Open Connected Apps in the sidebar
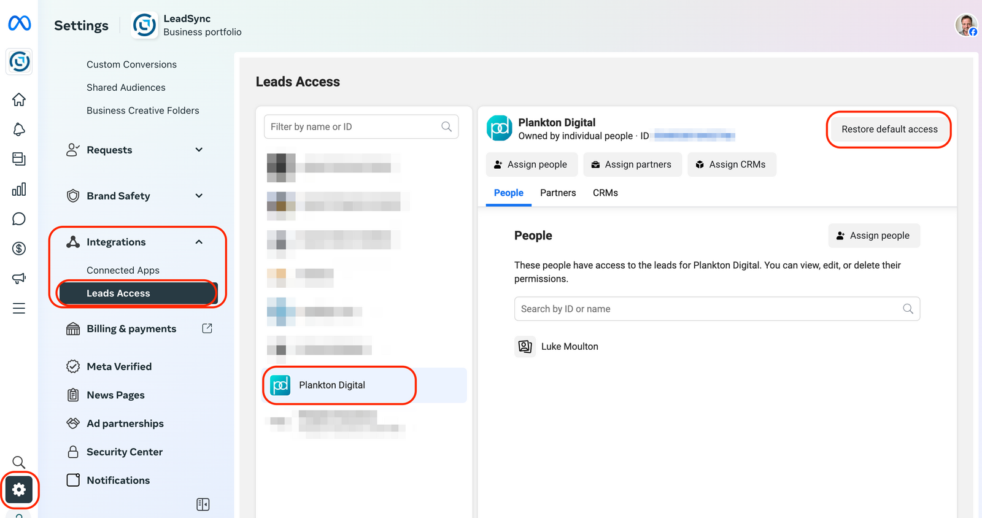Screen dimensions: 982x518 [x=123, y=270]
